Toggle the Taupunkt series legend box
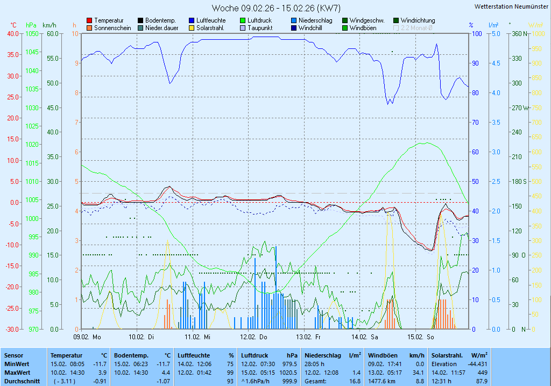Image resolution: width=551 pixels, height=386 pixels. tap(243, 28)
